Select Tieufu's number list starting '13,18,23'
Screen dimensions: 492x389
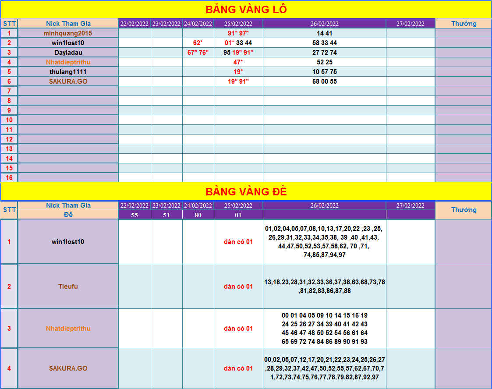(325, 286)
